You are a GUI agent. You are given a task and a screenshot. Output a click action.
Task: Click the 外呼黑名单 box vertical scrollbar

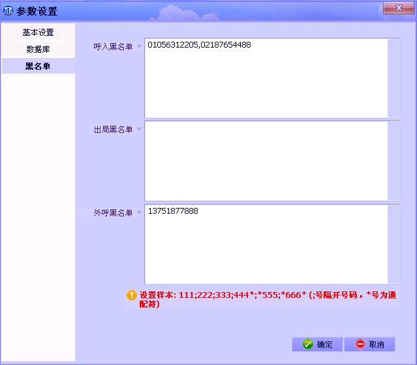(393, 244)
